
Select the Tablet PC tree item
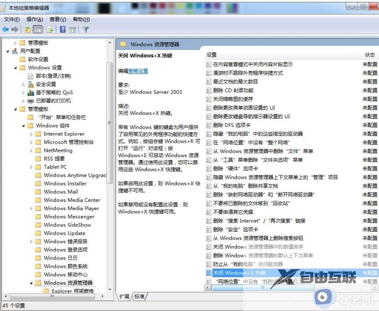coord(55,167)
